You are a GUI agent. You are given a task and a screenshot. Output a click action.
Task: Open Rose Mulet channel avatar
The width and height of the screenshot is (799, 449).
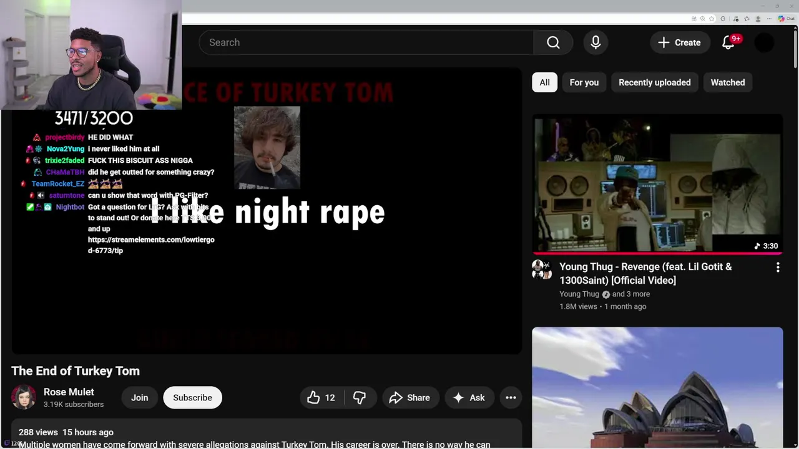[24, 397]
